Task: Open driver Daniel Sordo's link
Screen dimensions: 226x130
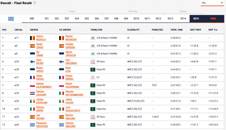Action: pos(40,46)
